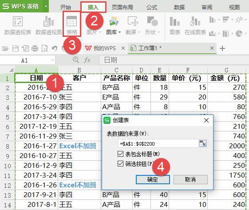Click the 数据透视图 pivot chart icon
Screen dimensions: 249x210
(48, 21)
